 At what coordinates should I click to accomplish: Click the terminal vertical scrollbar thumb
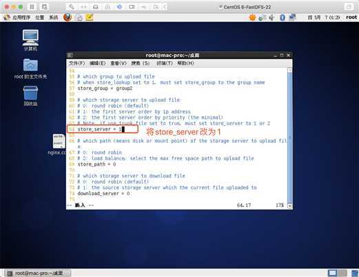pos(290,138)
